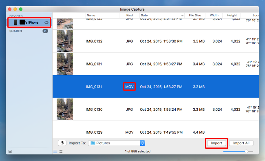Click the 3.4 MB file size

pos(199,64)
